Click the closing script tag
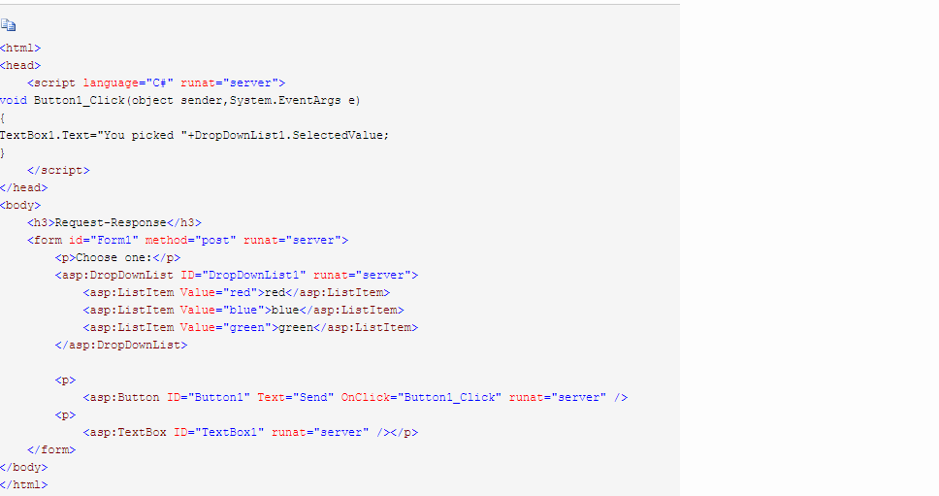The width and height of the screenshot is (939, 496). coord(58,171)
